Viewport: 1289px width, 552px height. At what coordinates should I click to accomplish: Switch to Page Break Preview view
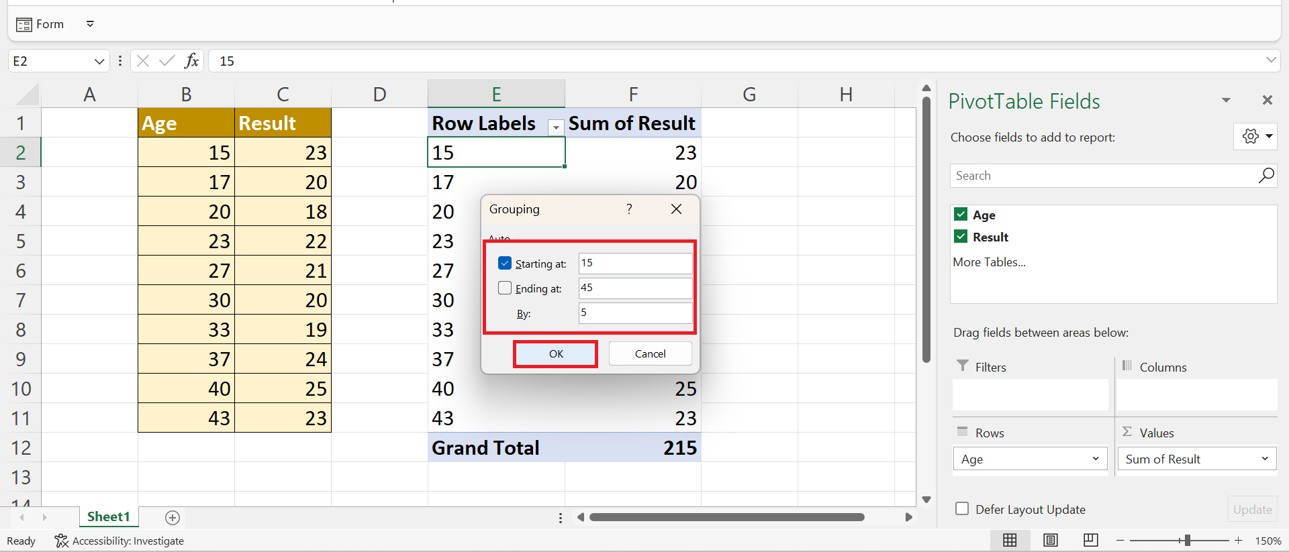tap(1090, 540)
